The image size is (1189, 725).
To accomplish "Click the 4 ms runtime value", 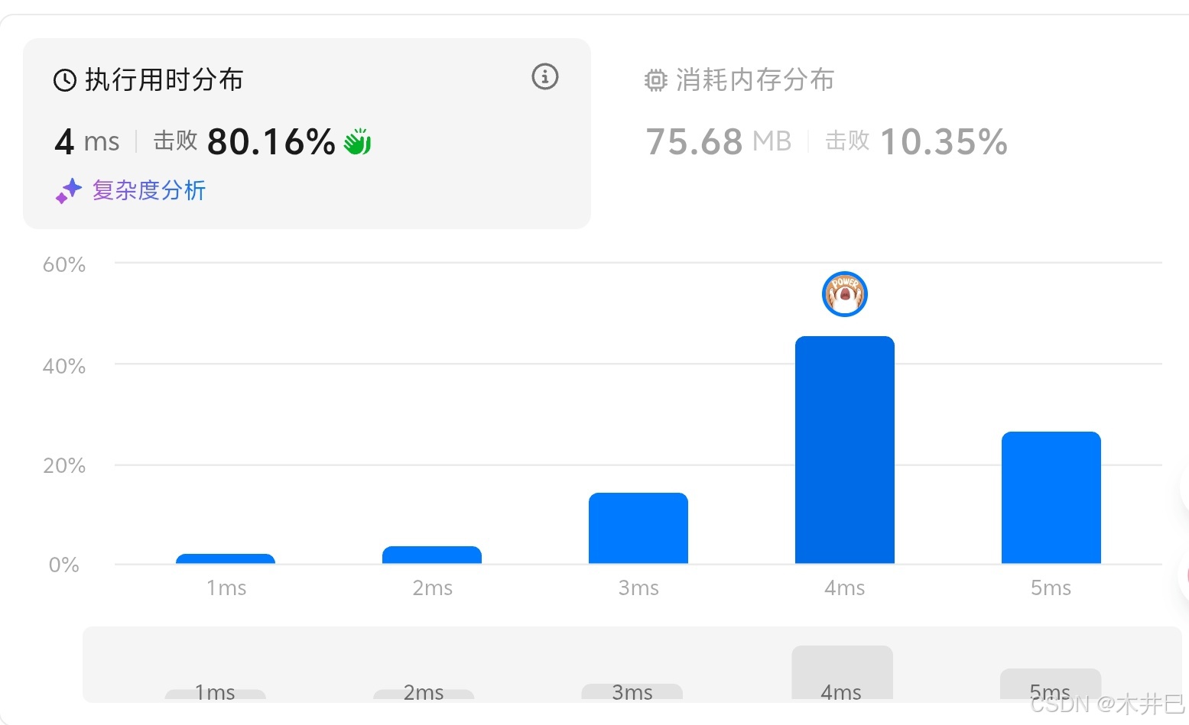I will click(x=86, y=141).
